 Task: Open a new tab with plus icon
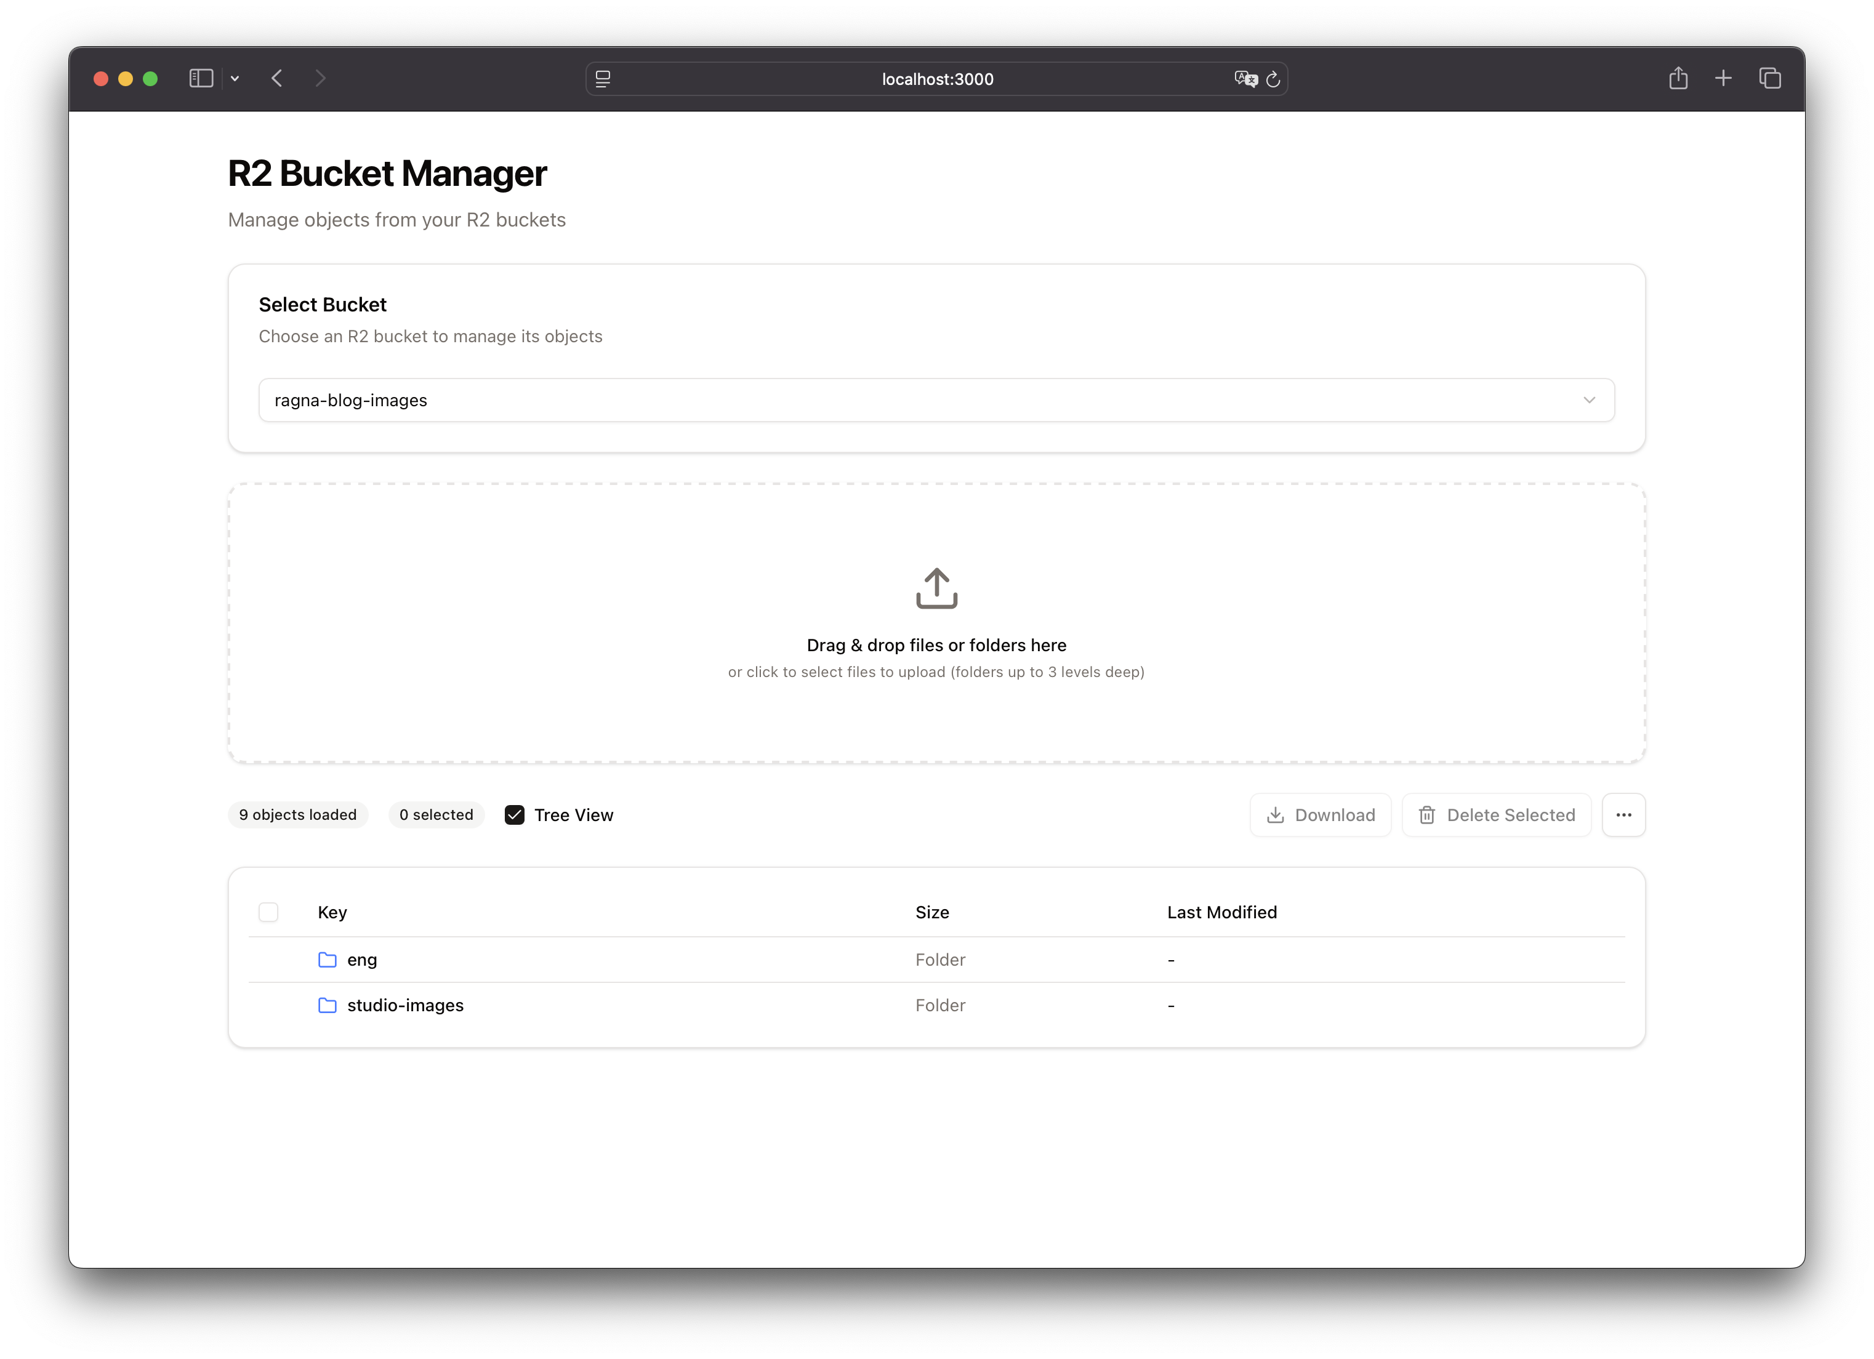pyautogui.click(x=1724, y=78)
